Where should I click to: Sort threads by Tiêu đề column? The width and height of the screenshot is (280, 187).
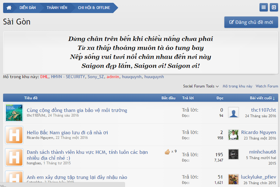coord(31,98)
